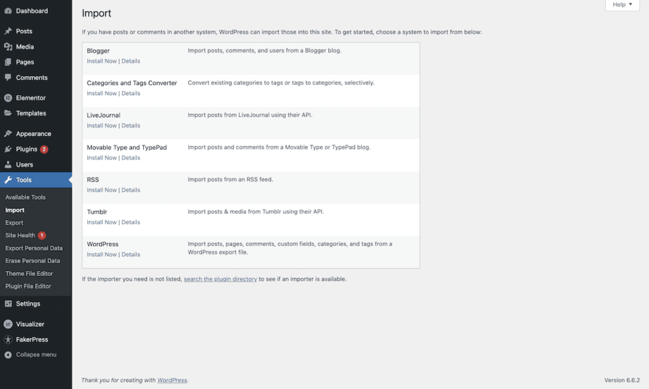Click the Settings sliders icon

tap(8, 304)
